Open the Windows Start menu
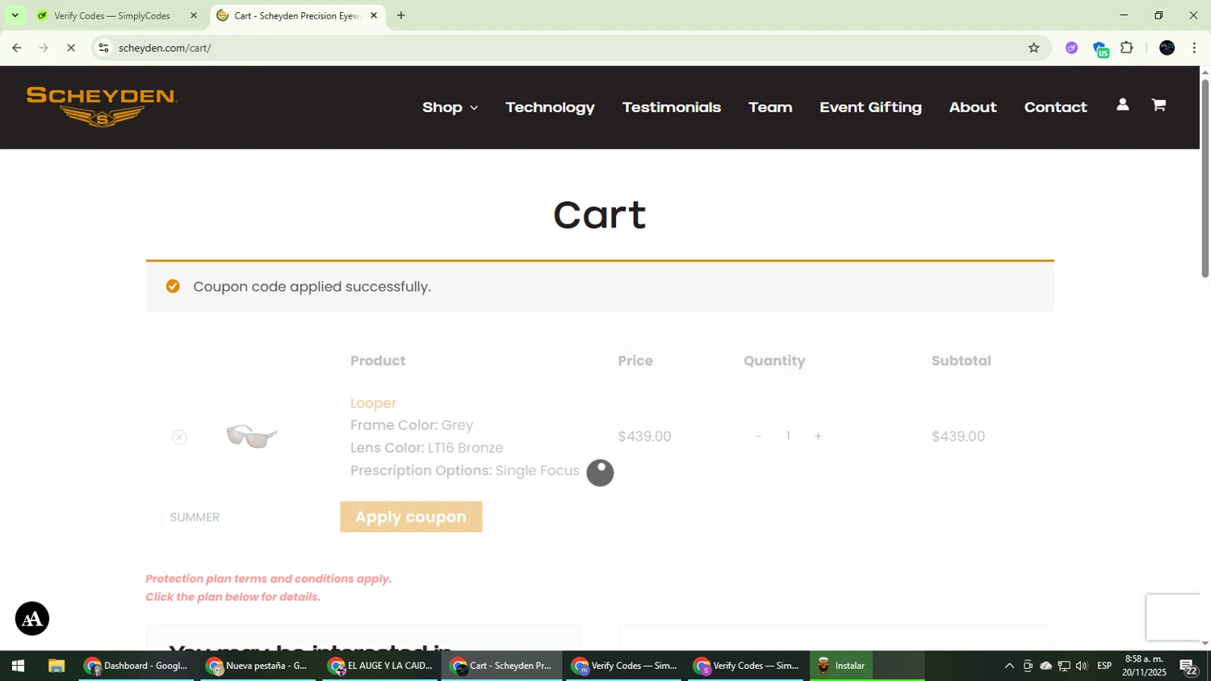The height and width of the screenshot is (681, 1211). click(x=18, y=666)
